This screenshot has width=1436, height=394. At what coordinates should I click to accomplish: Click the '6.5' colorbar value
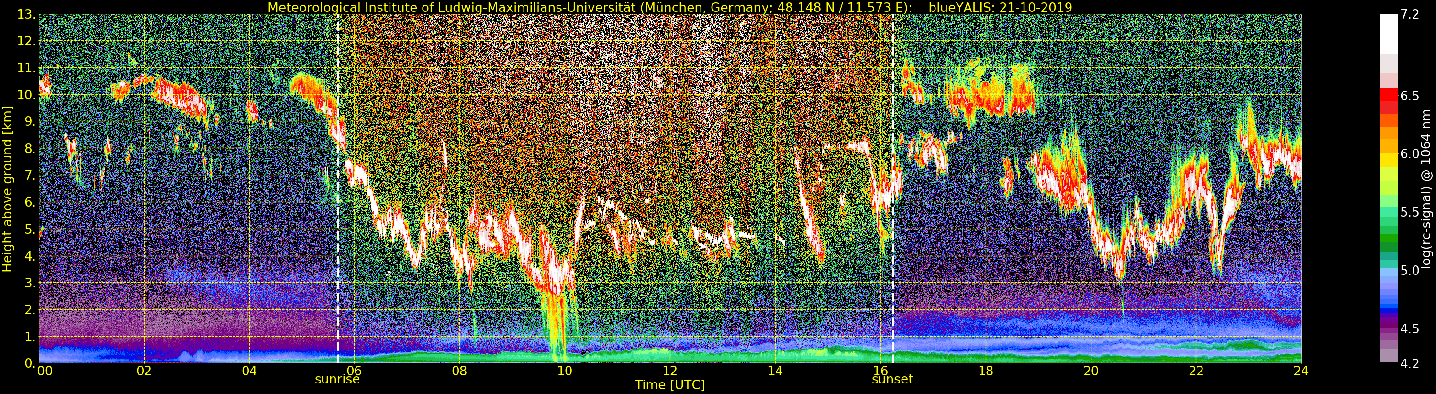pyautogui.click(x=1409, y=96)
